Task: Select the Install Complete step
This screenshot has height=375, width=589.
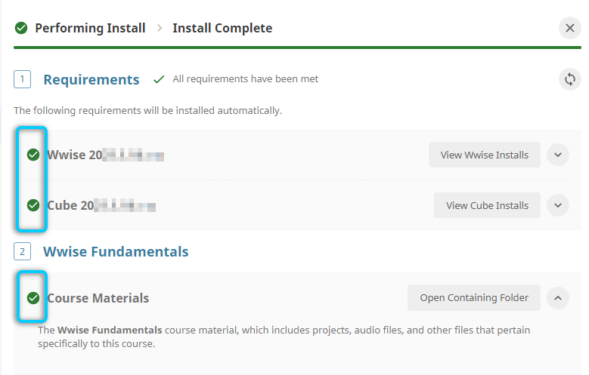Action: tap(222, 28)
